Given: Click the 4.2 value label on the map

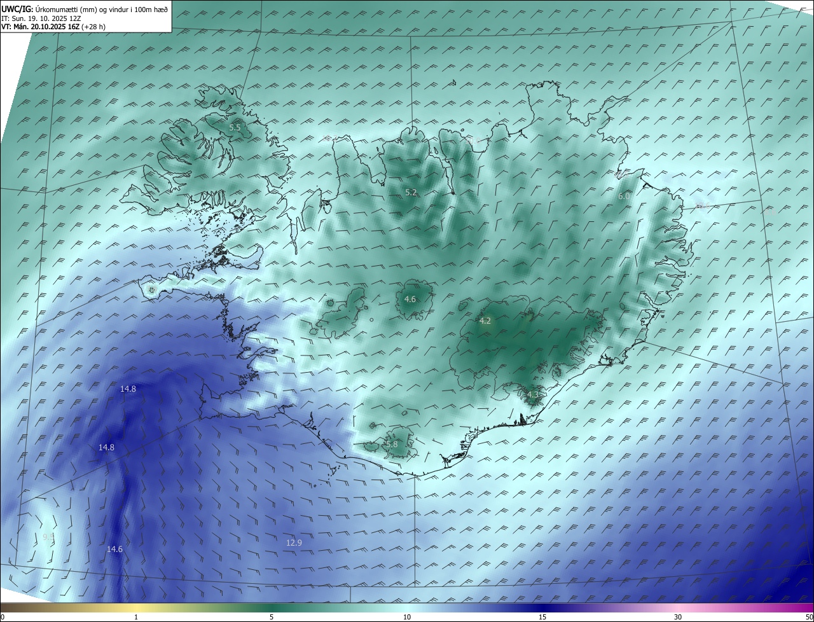Looking at the screenshot, I should click(485, 321).
